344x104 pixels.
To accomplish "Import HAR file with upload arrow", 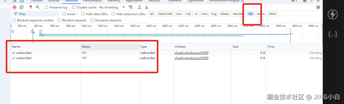I will [x=140, y=7].
